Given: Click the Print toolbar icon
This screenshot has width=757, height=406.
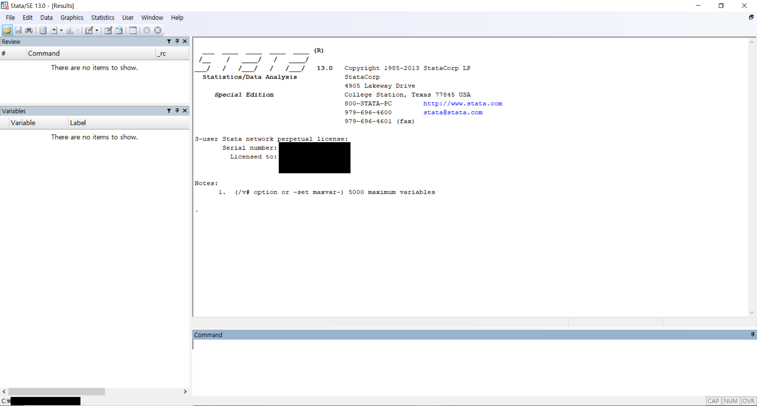Looking at the screenshot, I should pyautogui.click(x=29, y=30).
